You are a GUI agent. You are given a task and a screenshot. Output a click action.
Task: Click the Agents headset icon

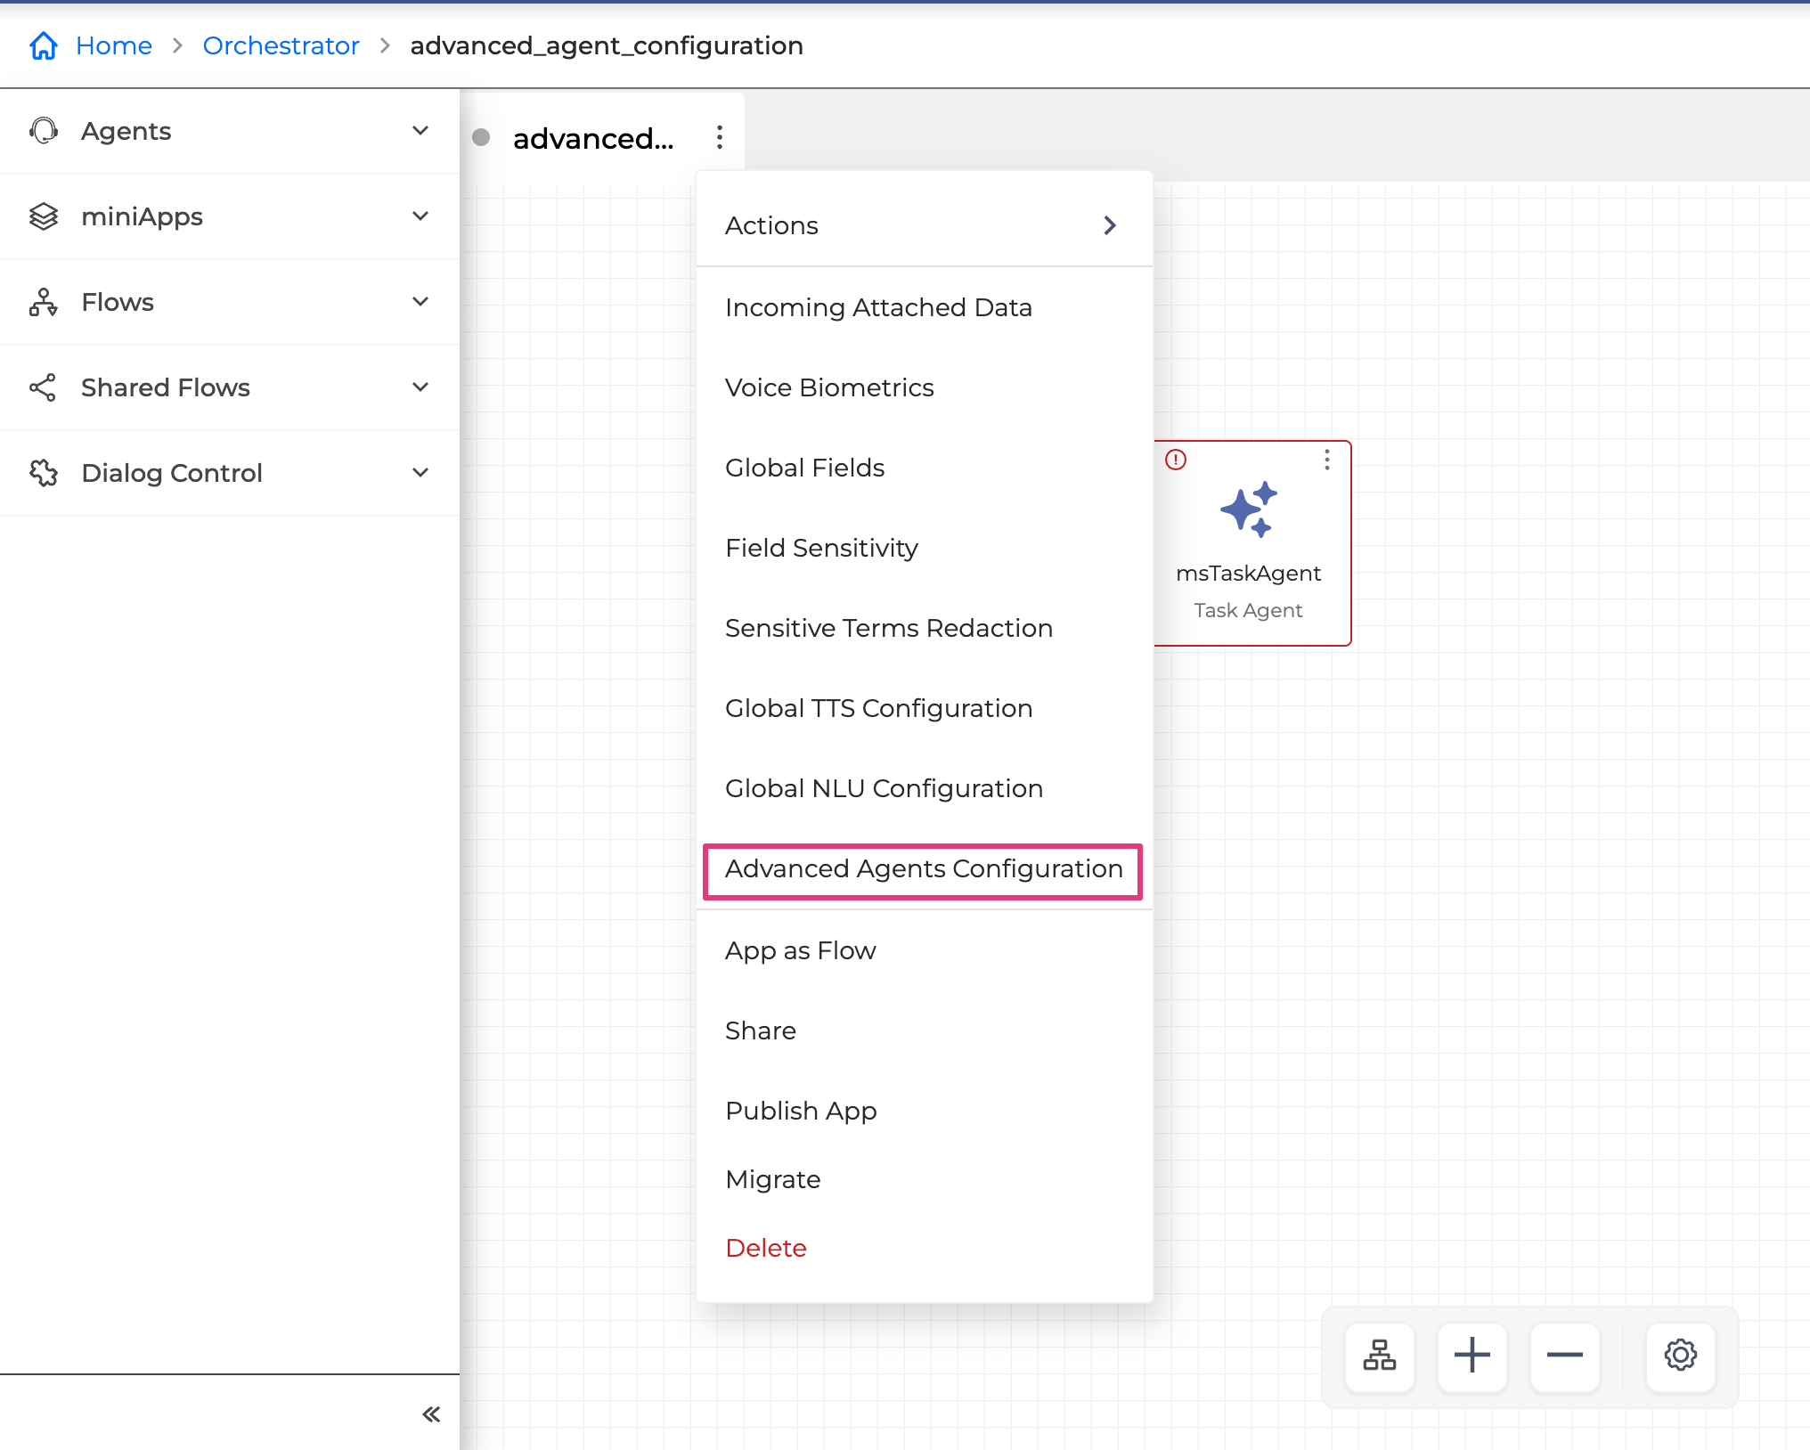43,131
